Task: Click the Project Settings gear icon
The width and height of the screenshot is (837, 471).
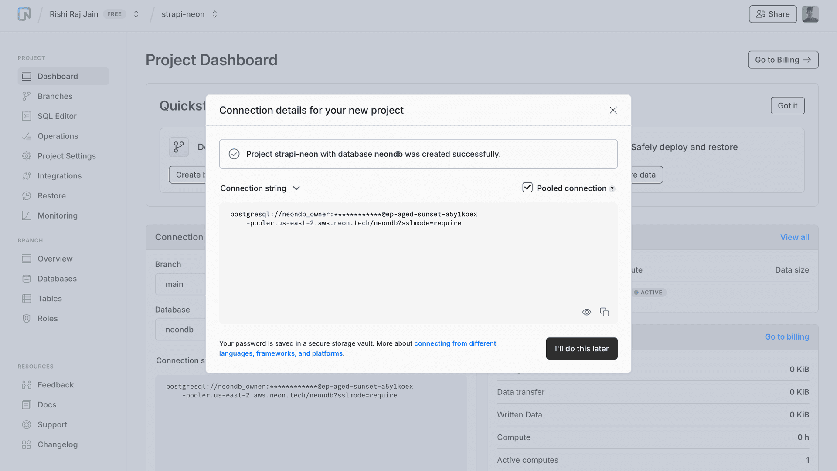Action: click(27, 156)
